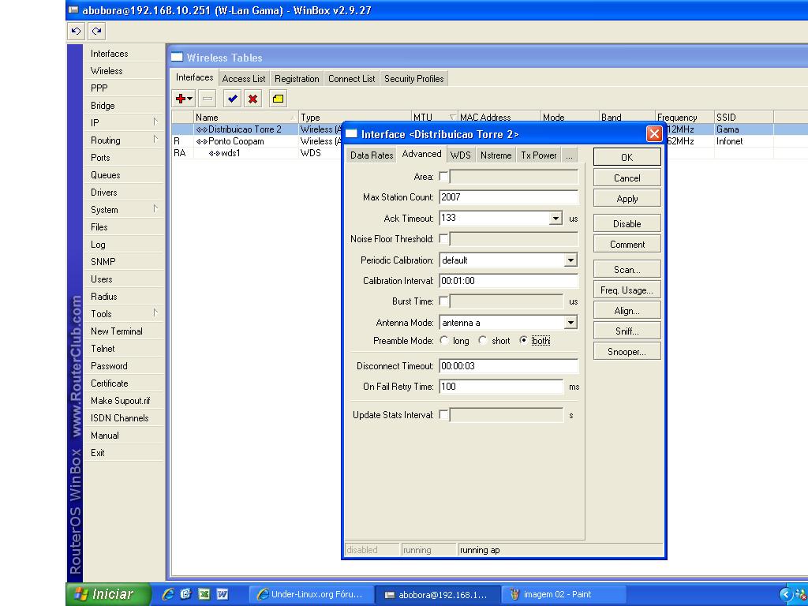The image size is (808, 606).
Task: Toggle the Noise Floor Threshold checkbox
Action: (x=443, y=239)
